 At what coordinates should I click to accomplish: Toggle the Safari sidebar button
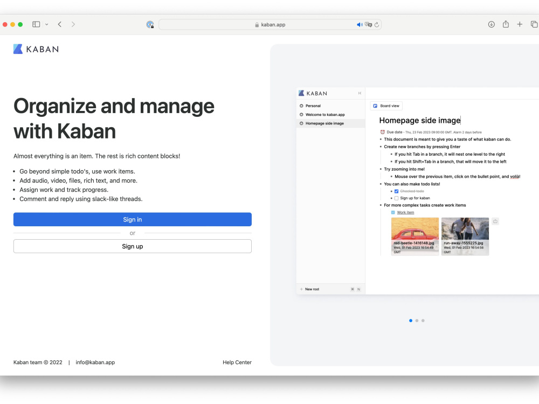(x=36, y=24)
